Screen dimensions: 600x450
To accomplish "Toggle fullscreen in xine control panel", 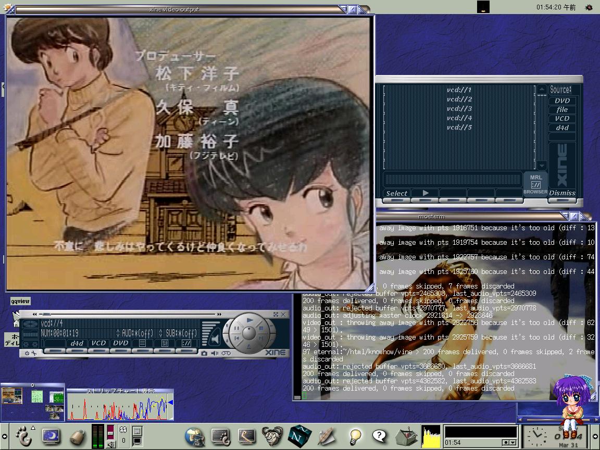I will click(x=276, y=314).
